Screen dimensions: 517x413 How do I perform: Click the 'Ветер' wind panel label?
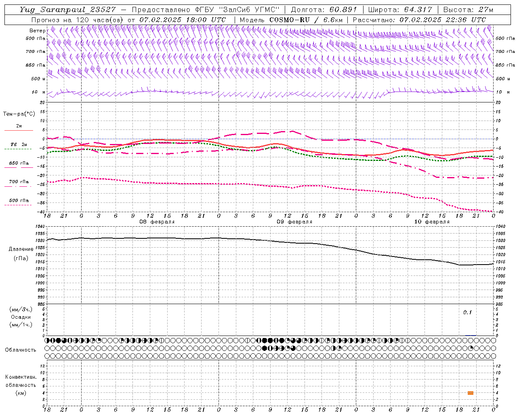click(37, 31)
